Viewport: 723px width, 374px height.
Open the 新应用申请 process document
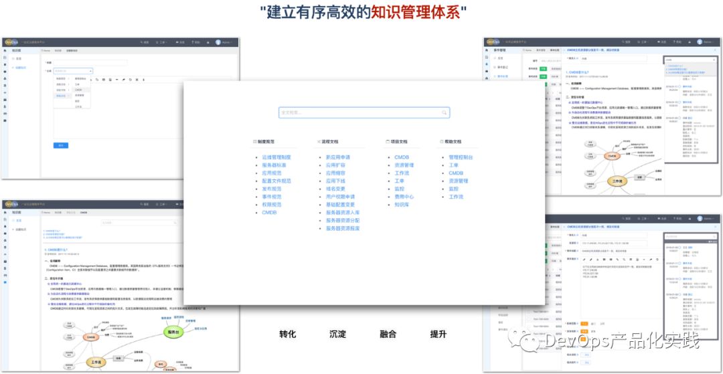(x=337, y=157)
